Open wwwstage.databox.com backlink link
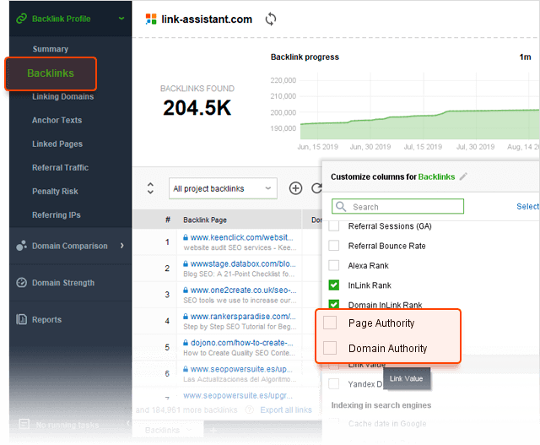Screen dimensions: 540x445 click(243, 263)
